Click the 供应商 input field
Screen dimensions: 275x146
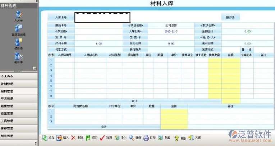click(x=99, y=31)
